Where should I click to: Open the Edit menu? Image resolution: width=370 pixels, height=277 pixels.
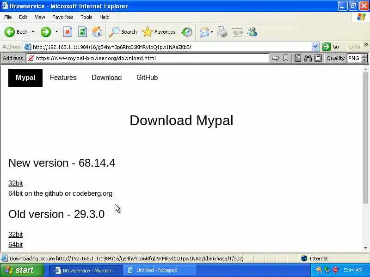coord(23,17)
